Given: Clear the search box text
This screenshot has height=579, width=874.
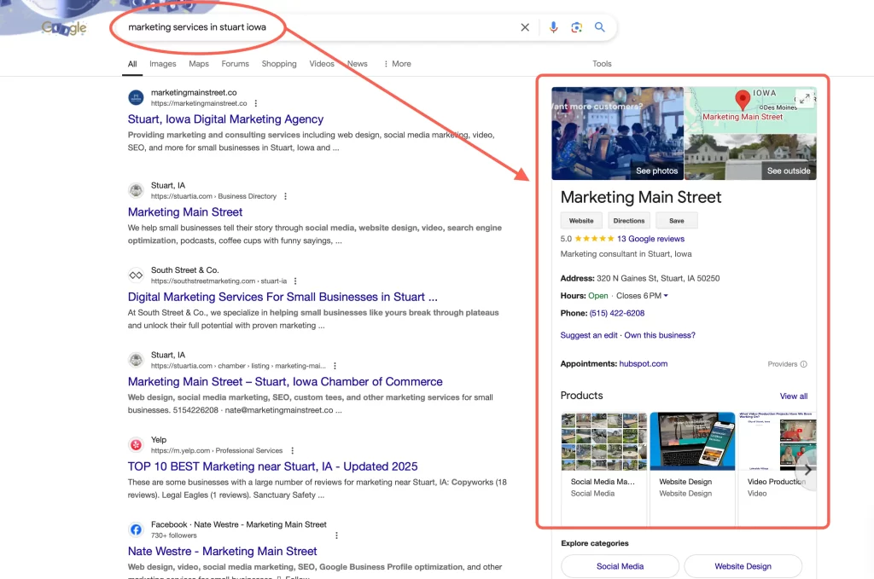Looking at the screenshot, I should tap(525, 27).
